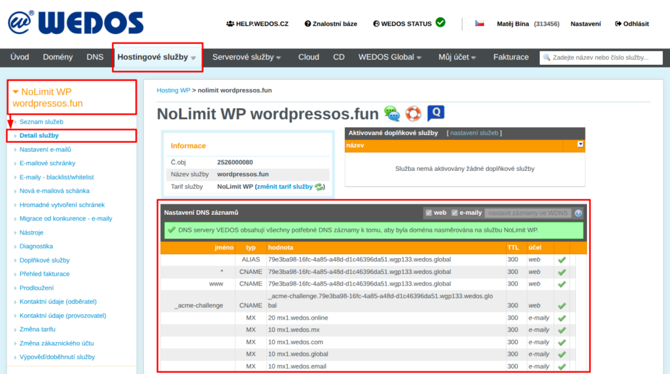Open the Domény menu item
This screenshot has height=374, width=670.
pyautogui.click(x=58, y=58)
